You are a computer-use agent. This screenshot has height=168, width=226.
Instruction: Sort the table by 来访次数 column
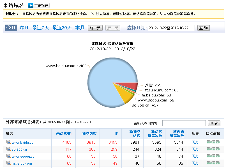tap(63, 134)
